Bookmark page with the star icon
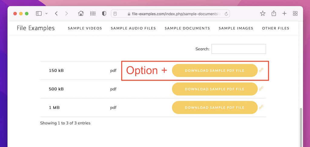The height and width of the screenshot is (147, 310). pos(262,14)
